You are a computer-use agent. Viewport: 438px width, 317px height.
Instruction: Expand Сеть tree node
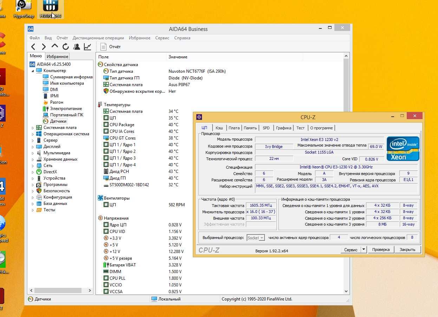33,166
